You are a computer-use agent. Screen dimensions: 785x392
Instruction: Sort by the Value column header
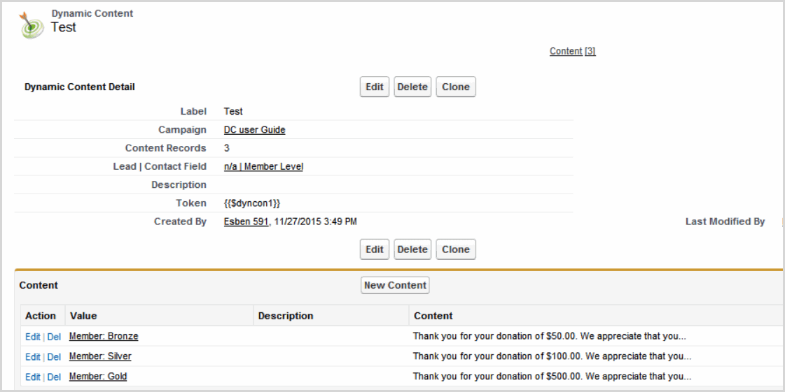83,316
